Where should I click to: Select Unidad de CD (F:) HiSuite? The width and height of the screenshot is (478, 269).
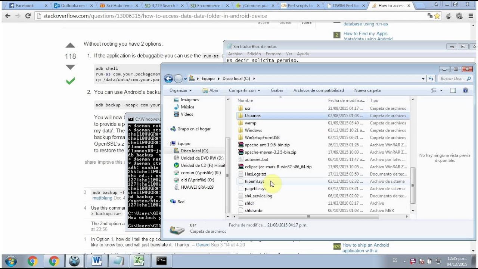[199, 165]
